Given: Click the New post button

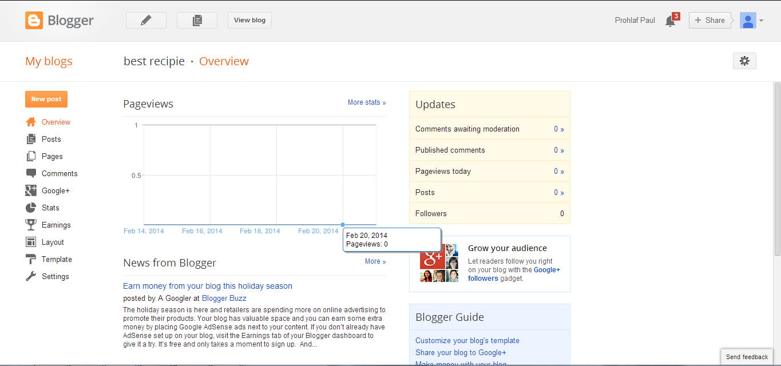Looking at the screenshot, I should click(x=46, y=99).
